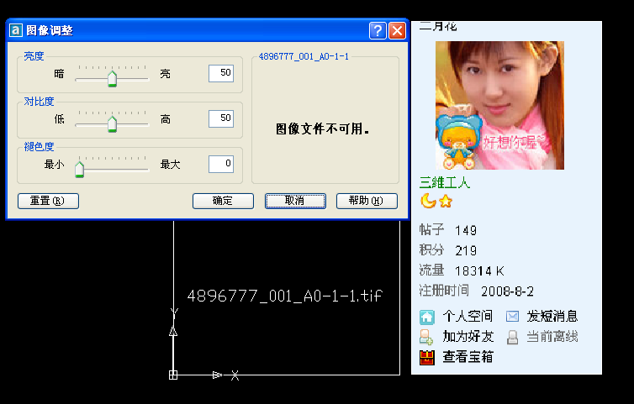Click the contrast value field showing 50
Viewport: 634px width, 404px height.
(221, 118)
